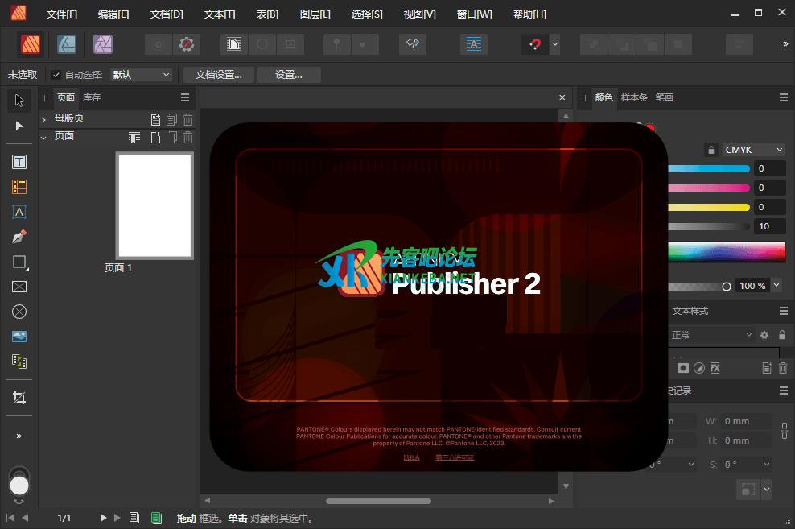Open the 默认 auto-select dropdown
795x529 pixels.
142,75
